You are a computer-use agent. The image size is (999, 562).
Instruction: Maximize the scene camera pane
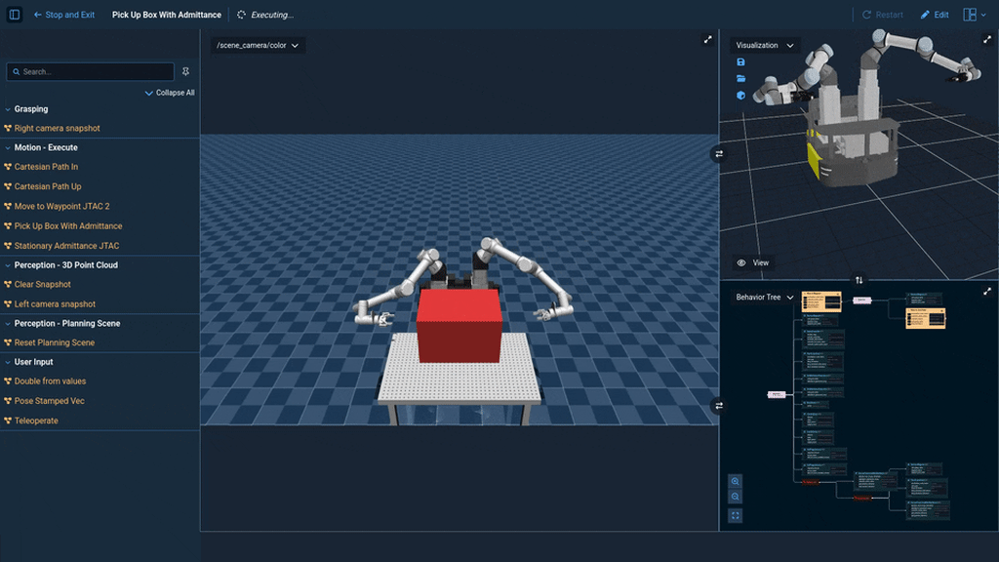coord(708,40)
